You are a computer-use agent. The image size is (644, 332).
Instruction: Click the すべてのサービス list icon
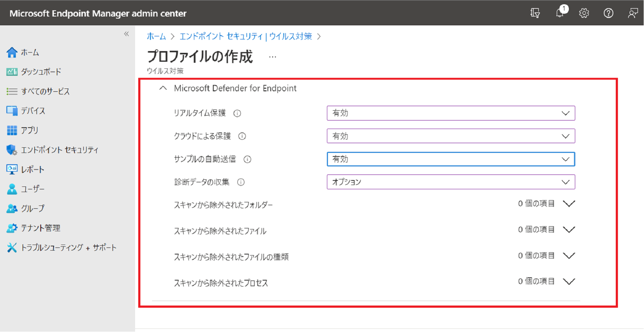[x=12, y=92]
